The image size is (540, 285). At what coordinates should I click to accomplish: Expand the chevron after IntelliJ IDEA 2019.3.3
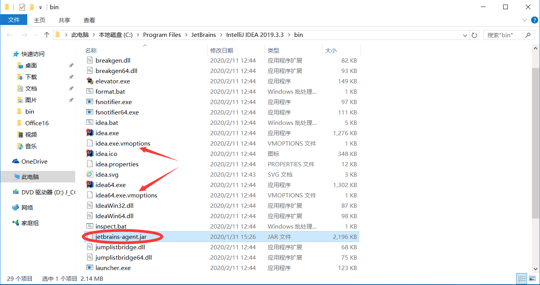point(289,35)
